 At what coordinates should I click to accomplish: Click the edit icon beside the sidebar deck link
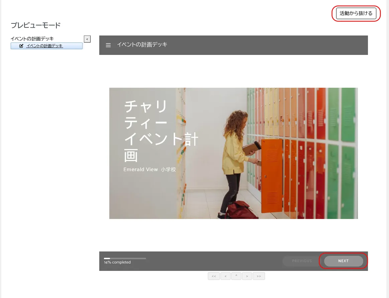click(21, 46)
